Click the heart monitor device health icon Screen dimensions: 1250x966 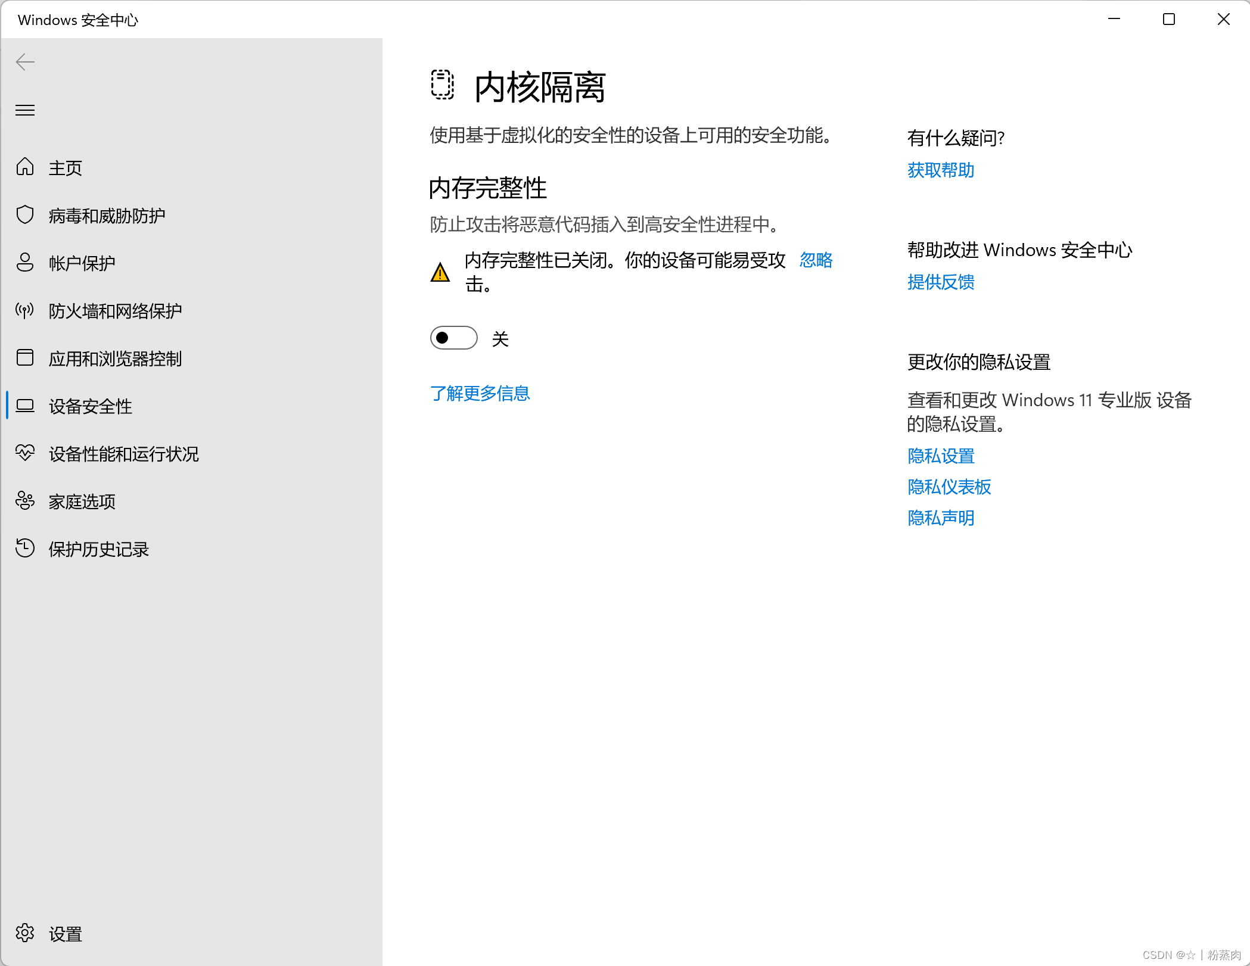[25, 453]
